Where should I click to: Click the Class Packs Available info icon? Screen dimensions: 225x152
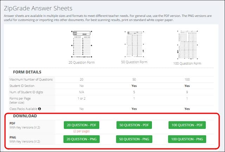(x=39, y=109)
